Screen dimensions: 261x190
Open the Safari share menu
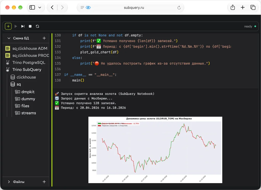click(x=233, y=7)
